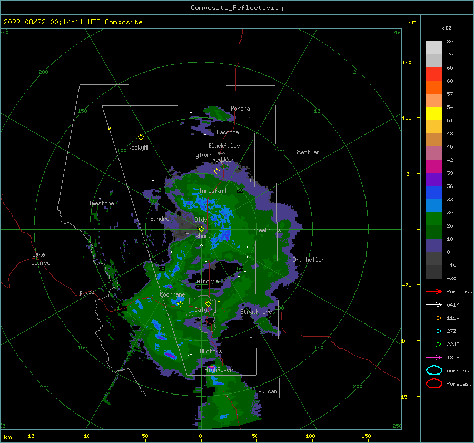Select the 80 dBZ light grey swatch

coord(434,47)
